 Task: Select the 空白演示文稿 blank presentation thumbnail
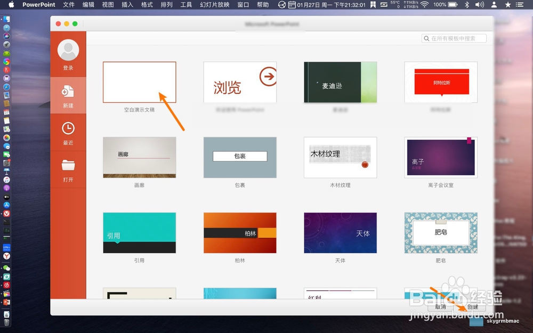[x=139, y=82]
